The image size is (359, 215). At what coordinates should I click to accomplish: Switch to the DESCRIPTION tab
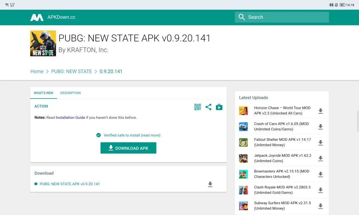coord(70,93)
